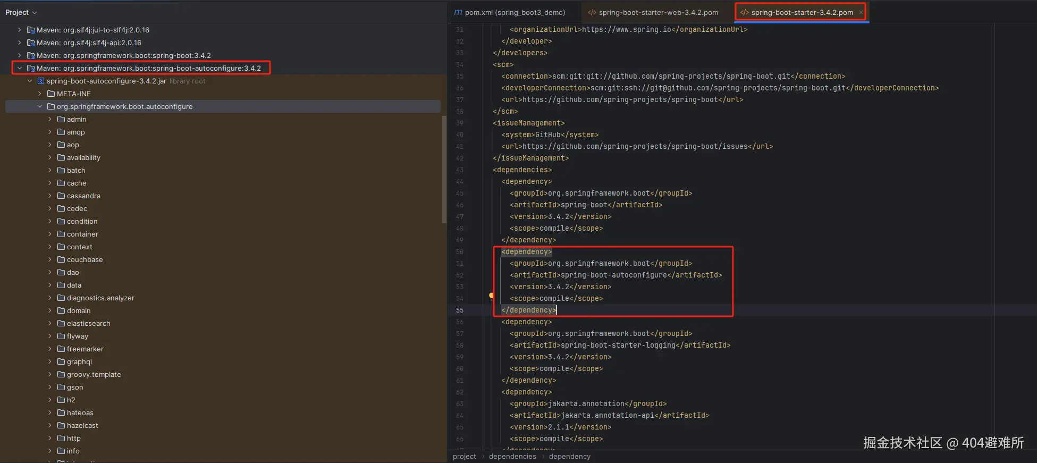Image resolution: width=1037 pixels, height=463 pixels.
Task: Expand the amqp package chevron
Action: click(50, 132)
